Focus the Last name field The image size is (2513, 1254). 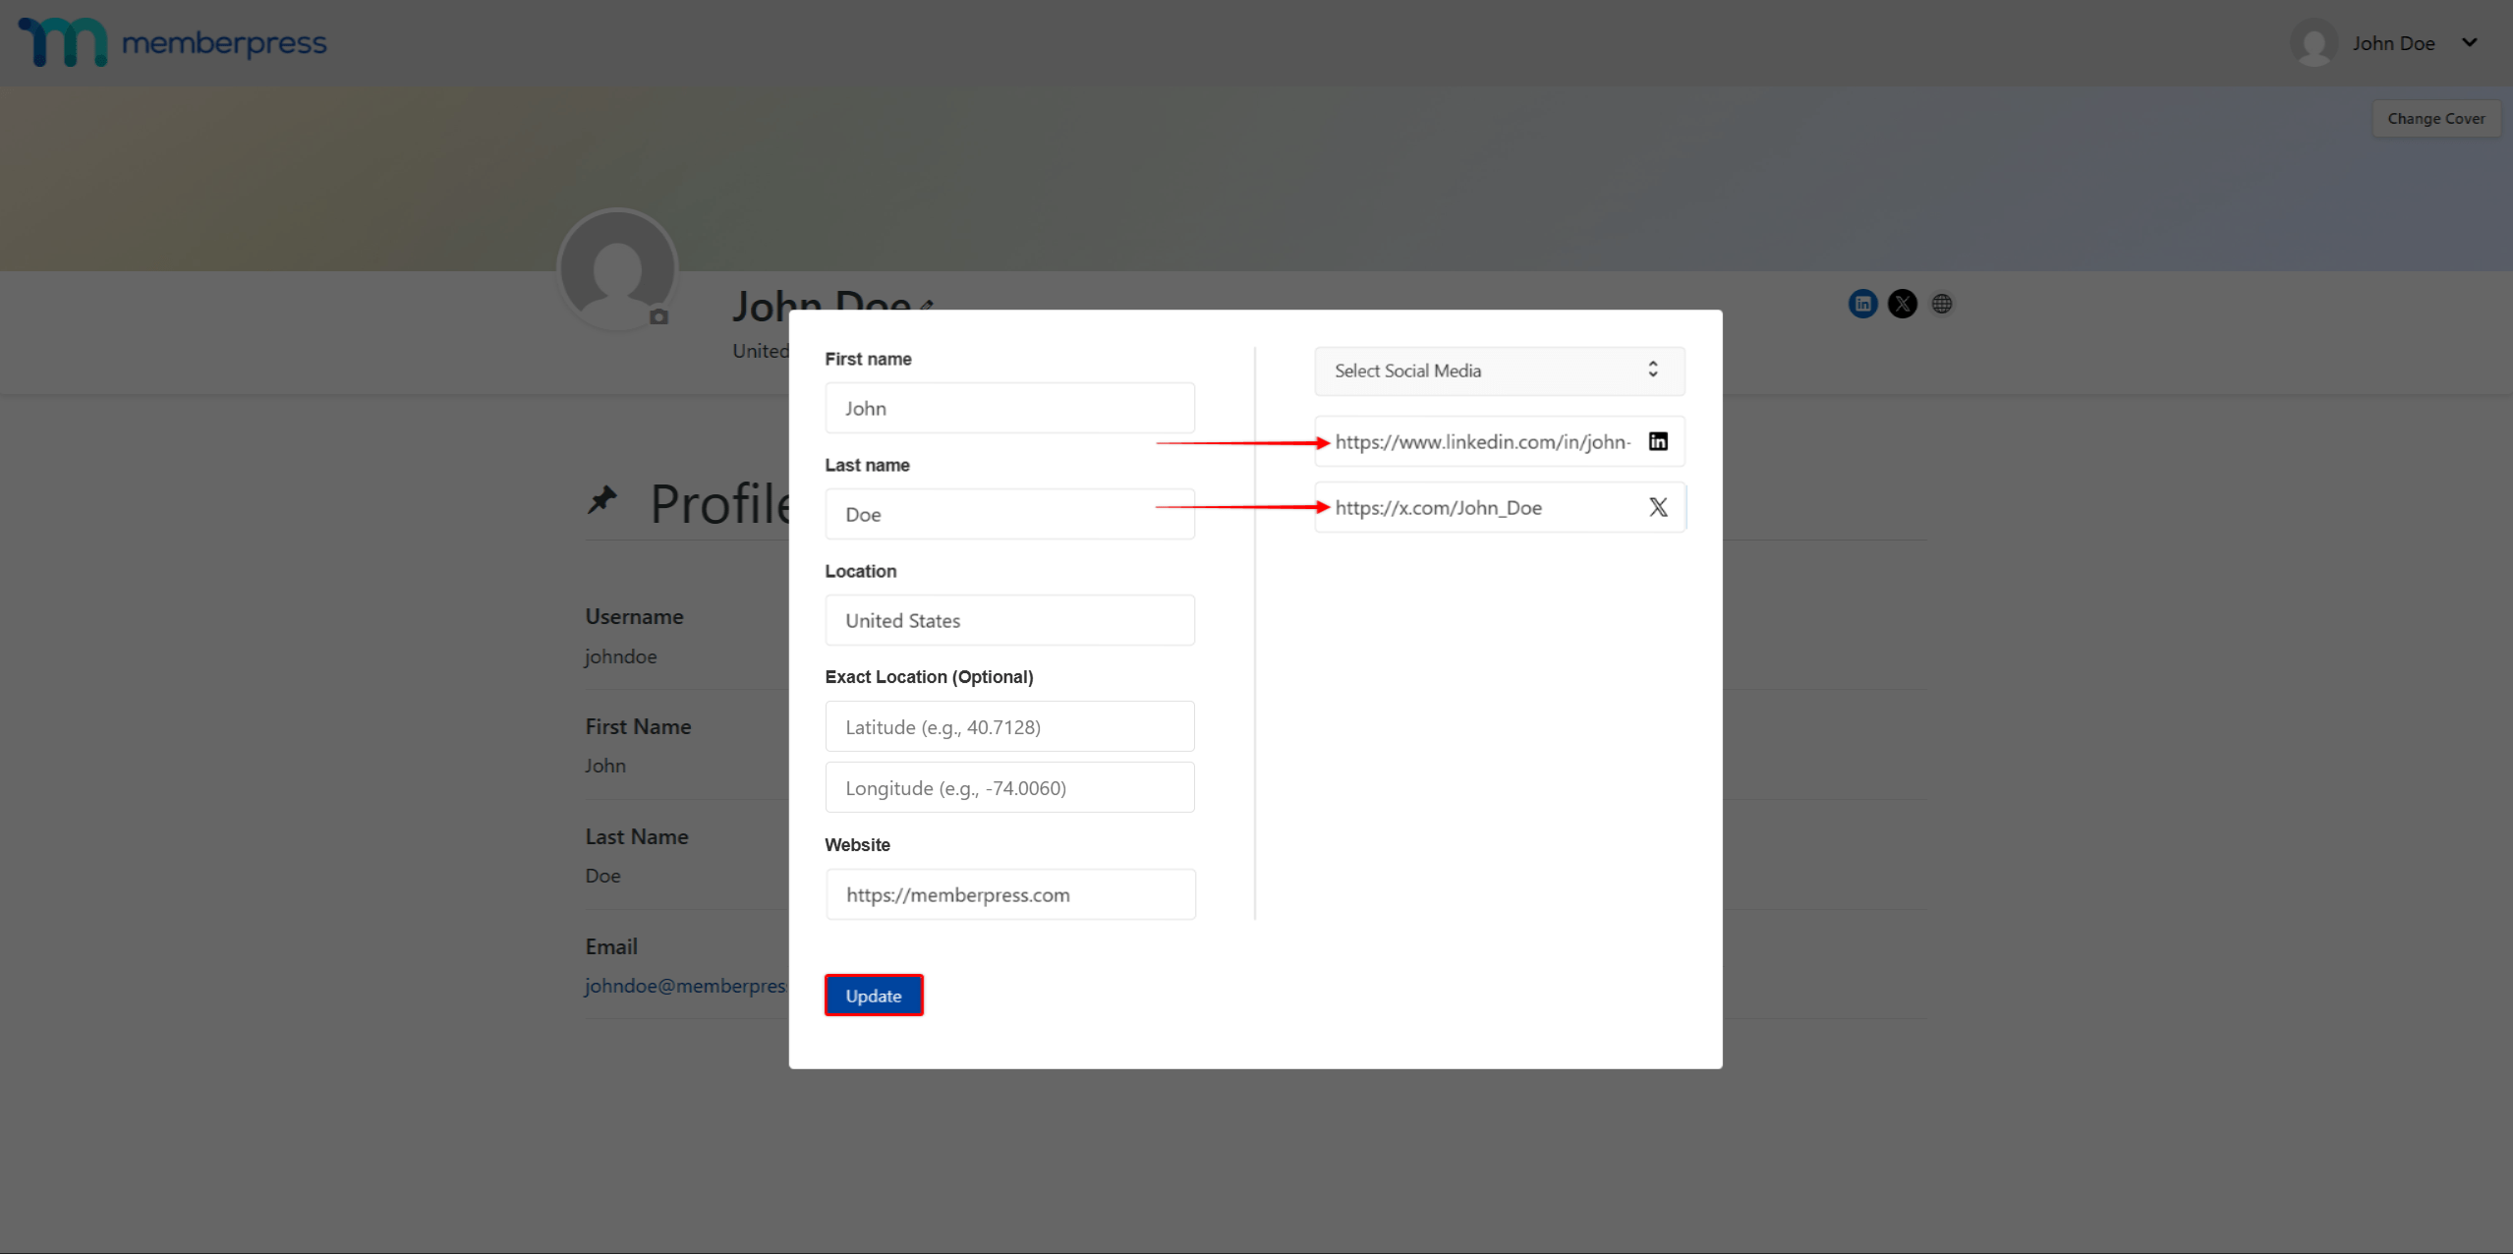pyautogui.click(x=1009, y=514)
